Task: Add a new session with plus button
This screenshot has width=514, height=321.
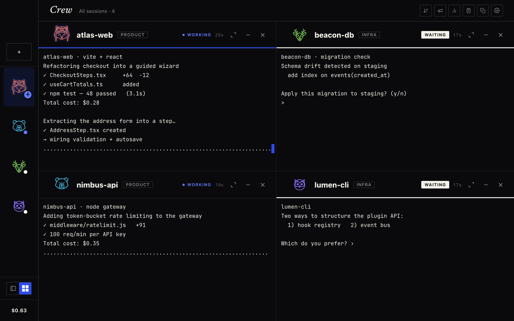Action: 19,52
